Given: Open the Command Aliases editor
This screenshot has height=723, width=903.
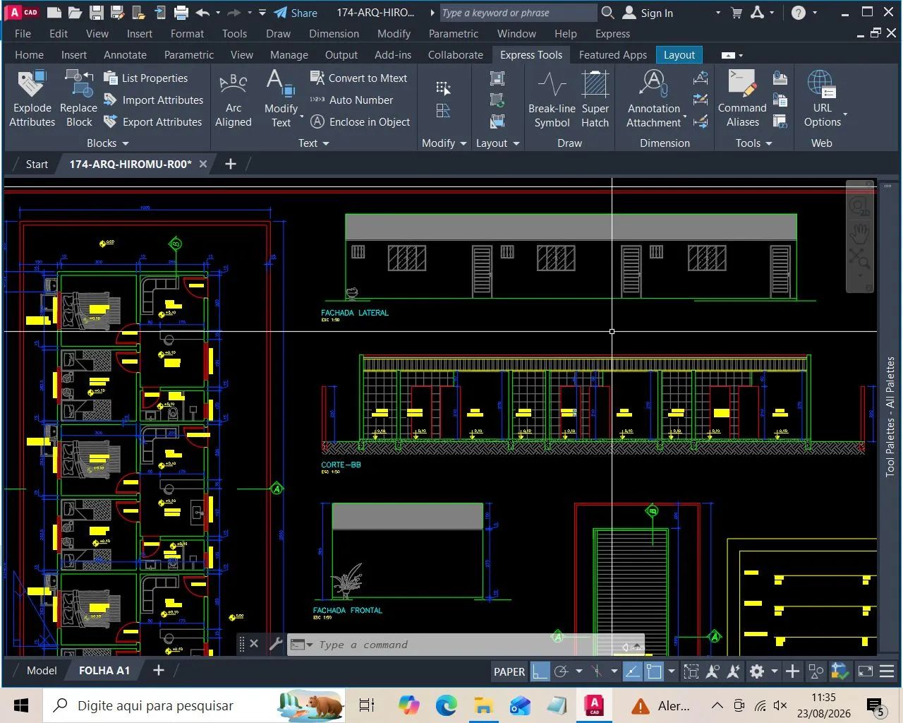Looking at the screenshot, I should click(742, 99).
